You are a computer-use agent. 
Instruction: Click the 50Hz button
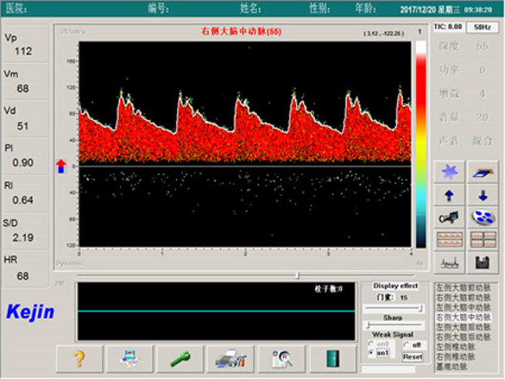(x=481, y=27)
